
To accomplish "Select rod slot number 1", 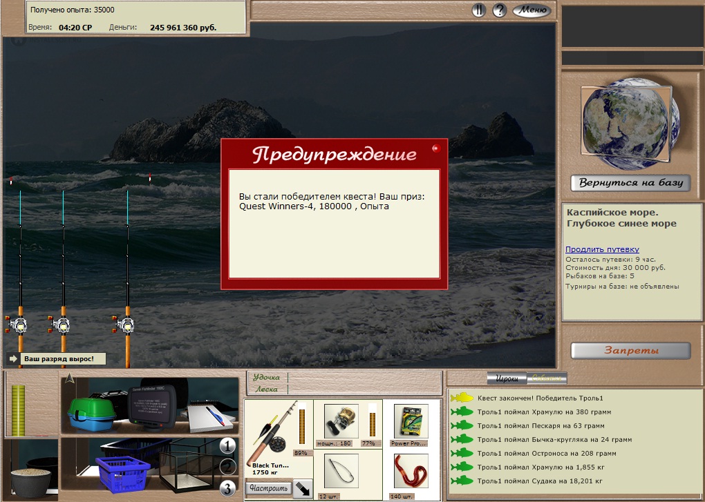I will click(227, 446).
